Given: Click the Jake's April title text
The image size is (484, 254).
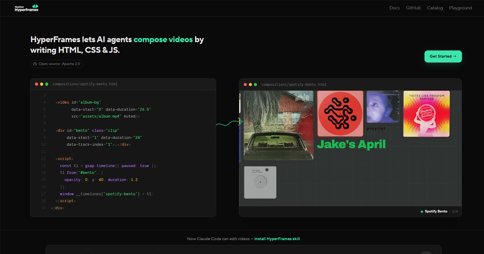Looking at the screenshot, I should 351,144.
